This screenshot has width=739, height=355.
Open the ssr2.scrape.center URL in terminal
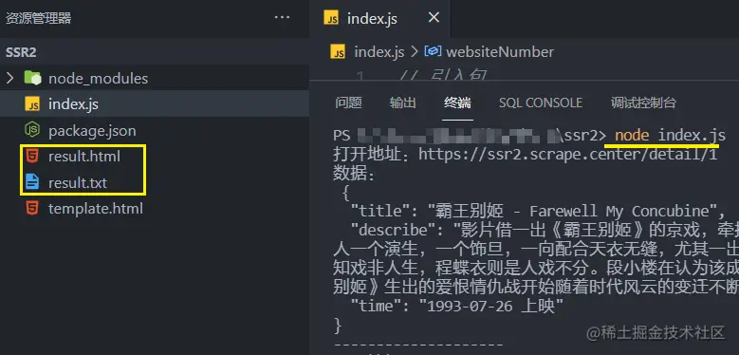point(568,154)
